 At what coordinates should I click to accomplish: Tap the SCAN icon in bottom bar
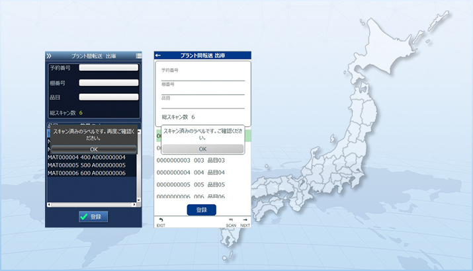pyautogui.click(x=231, y=222)
